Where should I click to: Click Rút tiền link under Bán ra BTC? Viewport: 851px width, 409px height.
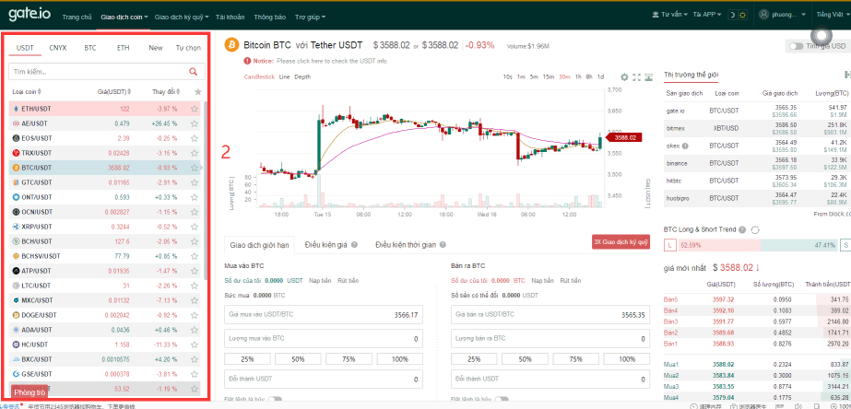click(x=571, y=280)
